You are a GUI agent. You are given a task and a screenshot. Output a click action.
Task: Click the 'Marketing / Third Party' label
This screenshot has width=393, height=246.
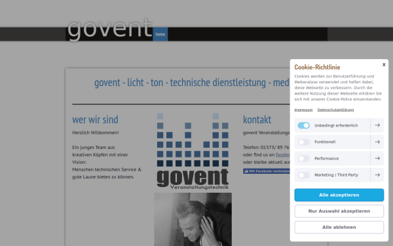(x=336, y=175)
